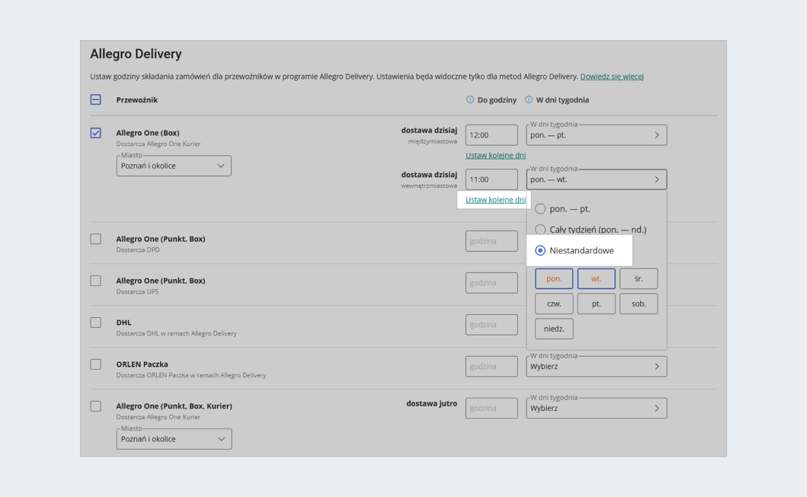807x497 pixels.
Task: Open Miasto dropdown under Allegro One (Box)
Action: [x=174, y=166]
